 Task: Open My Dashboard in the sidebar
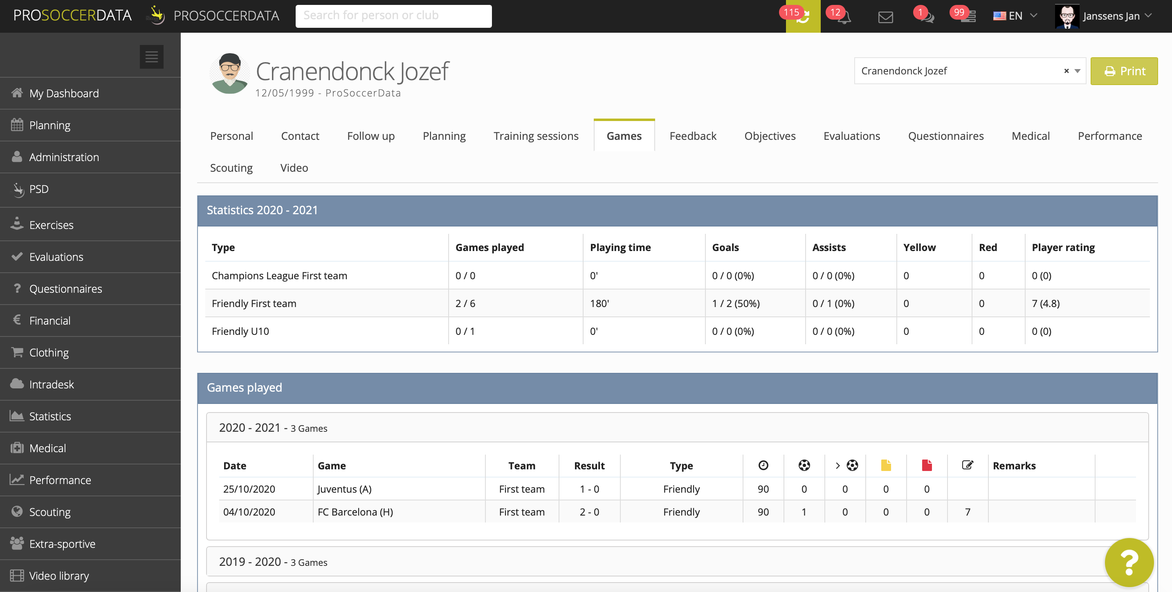click(x=90, y=93)
